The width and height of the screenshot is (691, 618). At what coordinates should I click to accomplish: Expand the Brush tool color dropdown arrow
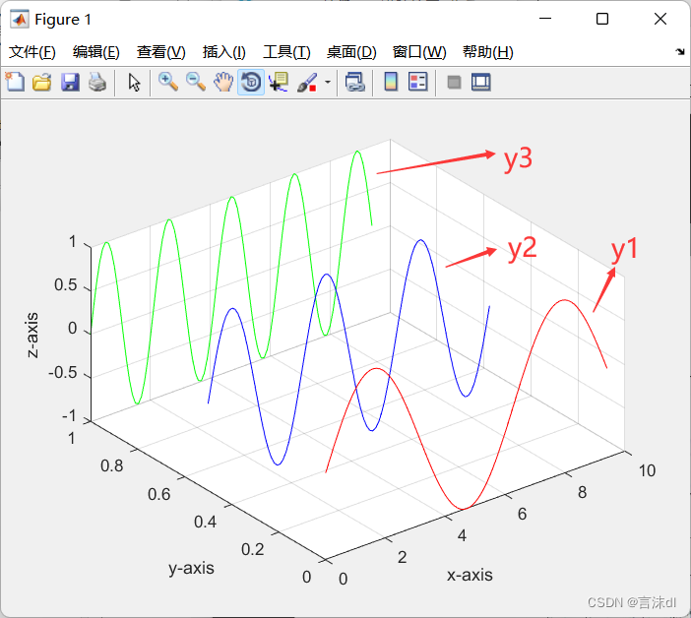(x=327, y=83)
